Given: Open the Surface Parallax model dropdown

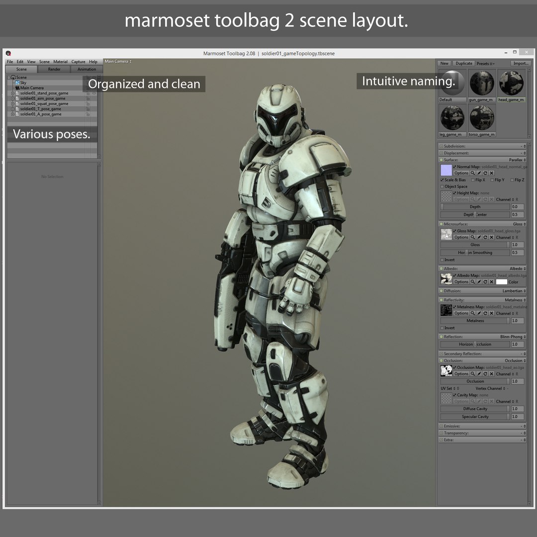Looking at the screenshot, I should click(517, 160).
